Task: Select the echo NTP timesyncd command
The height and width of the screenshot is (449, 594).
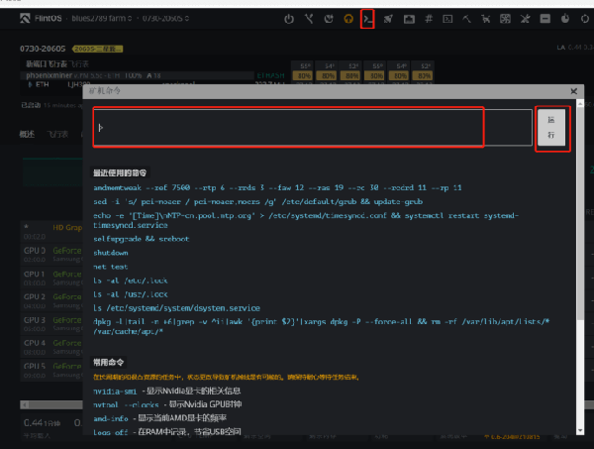Action: click(306, 220)
